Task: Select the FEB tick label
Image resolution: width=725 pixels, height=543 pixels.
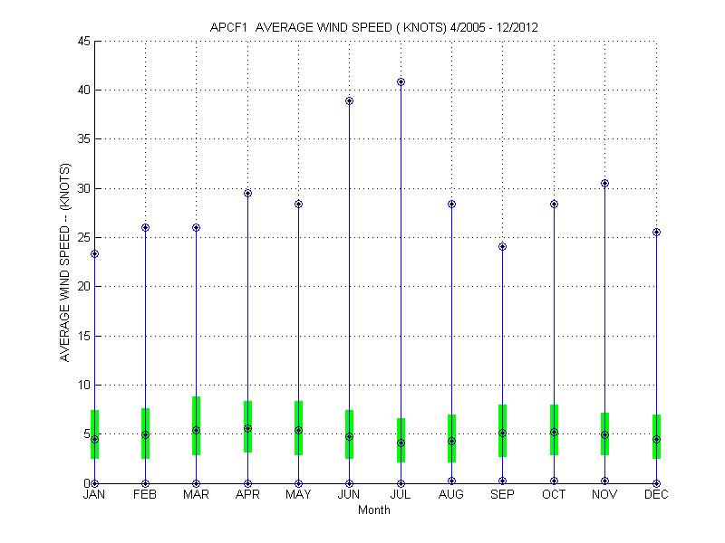Action: (x=145, y=495)
